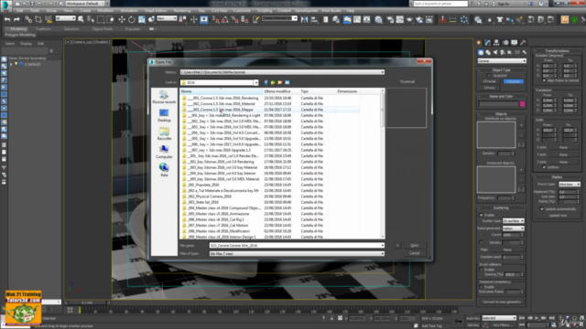586x329 pixels.
Task: Click the Desktop shortcut in Open File dialog
Action: (x=164, y=115)
